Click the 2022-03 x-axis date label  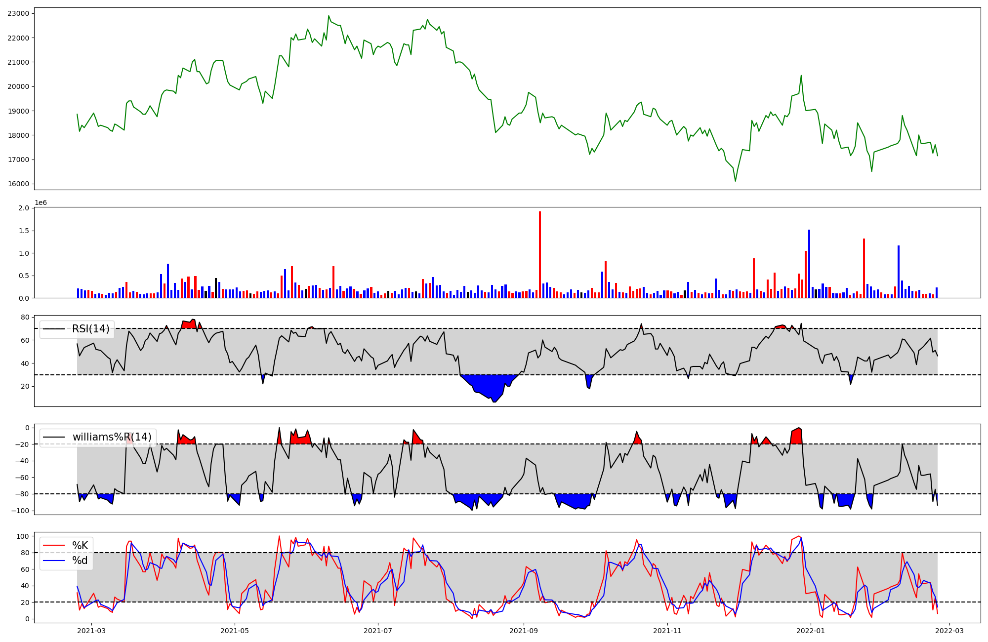click(949, 631)
